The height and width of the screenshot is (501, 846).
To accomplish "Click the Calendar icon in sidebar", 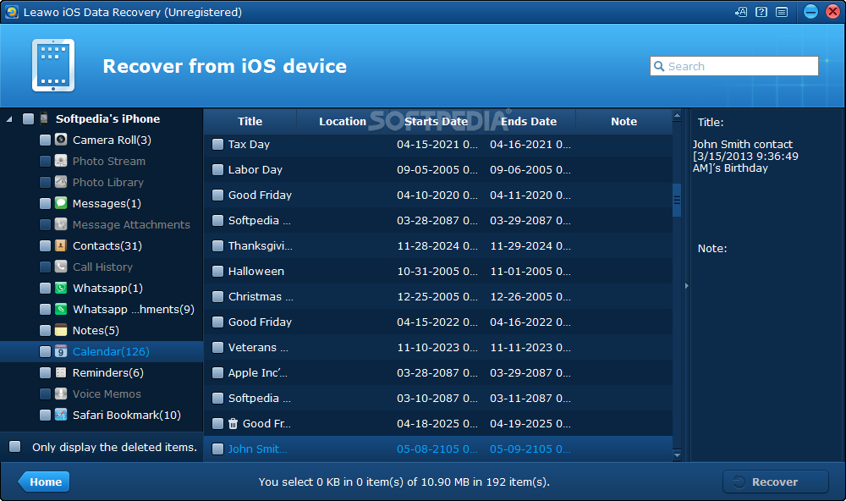I will 61,351.
